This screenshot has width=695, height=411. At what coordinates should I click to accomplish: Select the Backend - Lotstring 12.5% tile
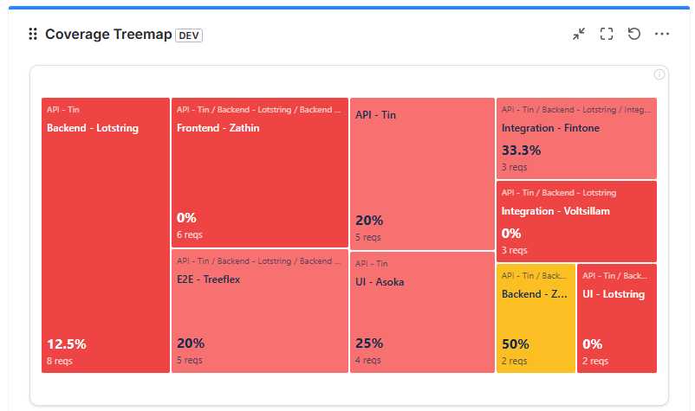click(106, 235)
